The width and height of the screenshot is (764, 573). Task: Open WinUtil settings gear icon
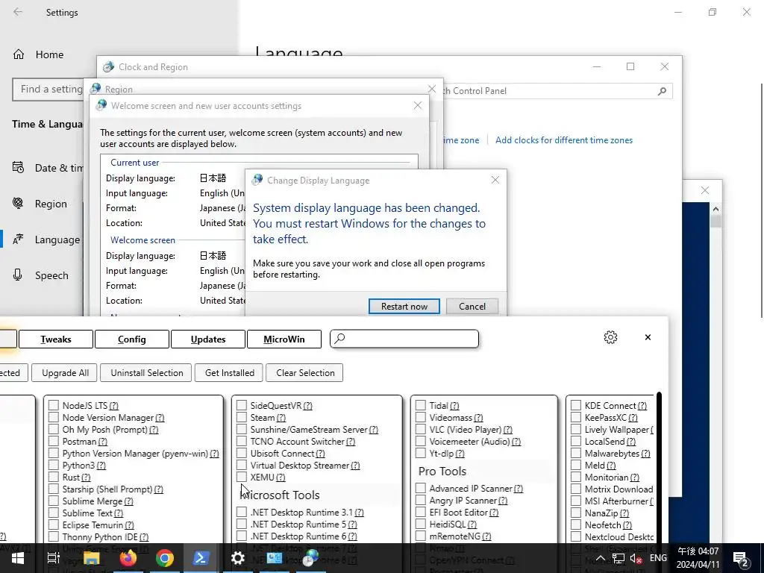click(610, 337)
